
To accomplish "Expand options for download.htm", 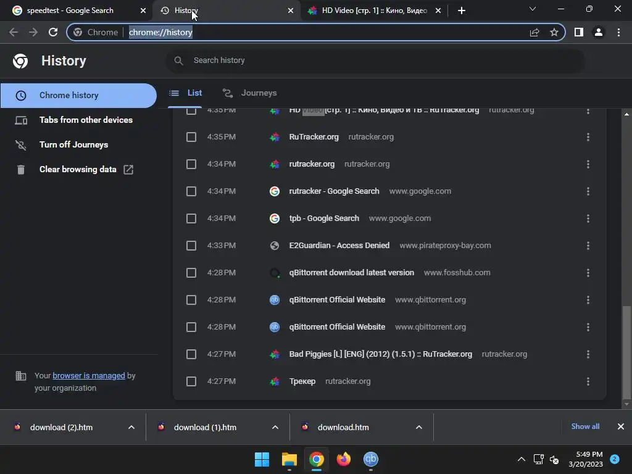I will (x=419, y=427).
